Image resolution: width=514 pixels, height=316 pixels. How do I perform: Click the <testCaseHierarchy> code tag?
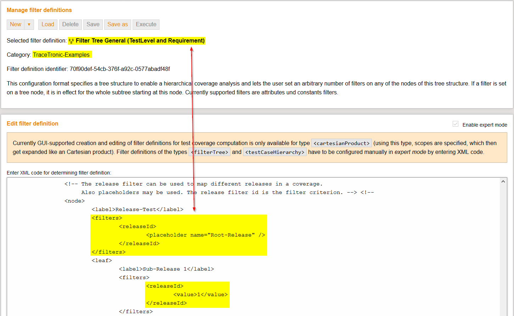click(x=275, y=152)
